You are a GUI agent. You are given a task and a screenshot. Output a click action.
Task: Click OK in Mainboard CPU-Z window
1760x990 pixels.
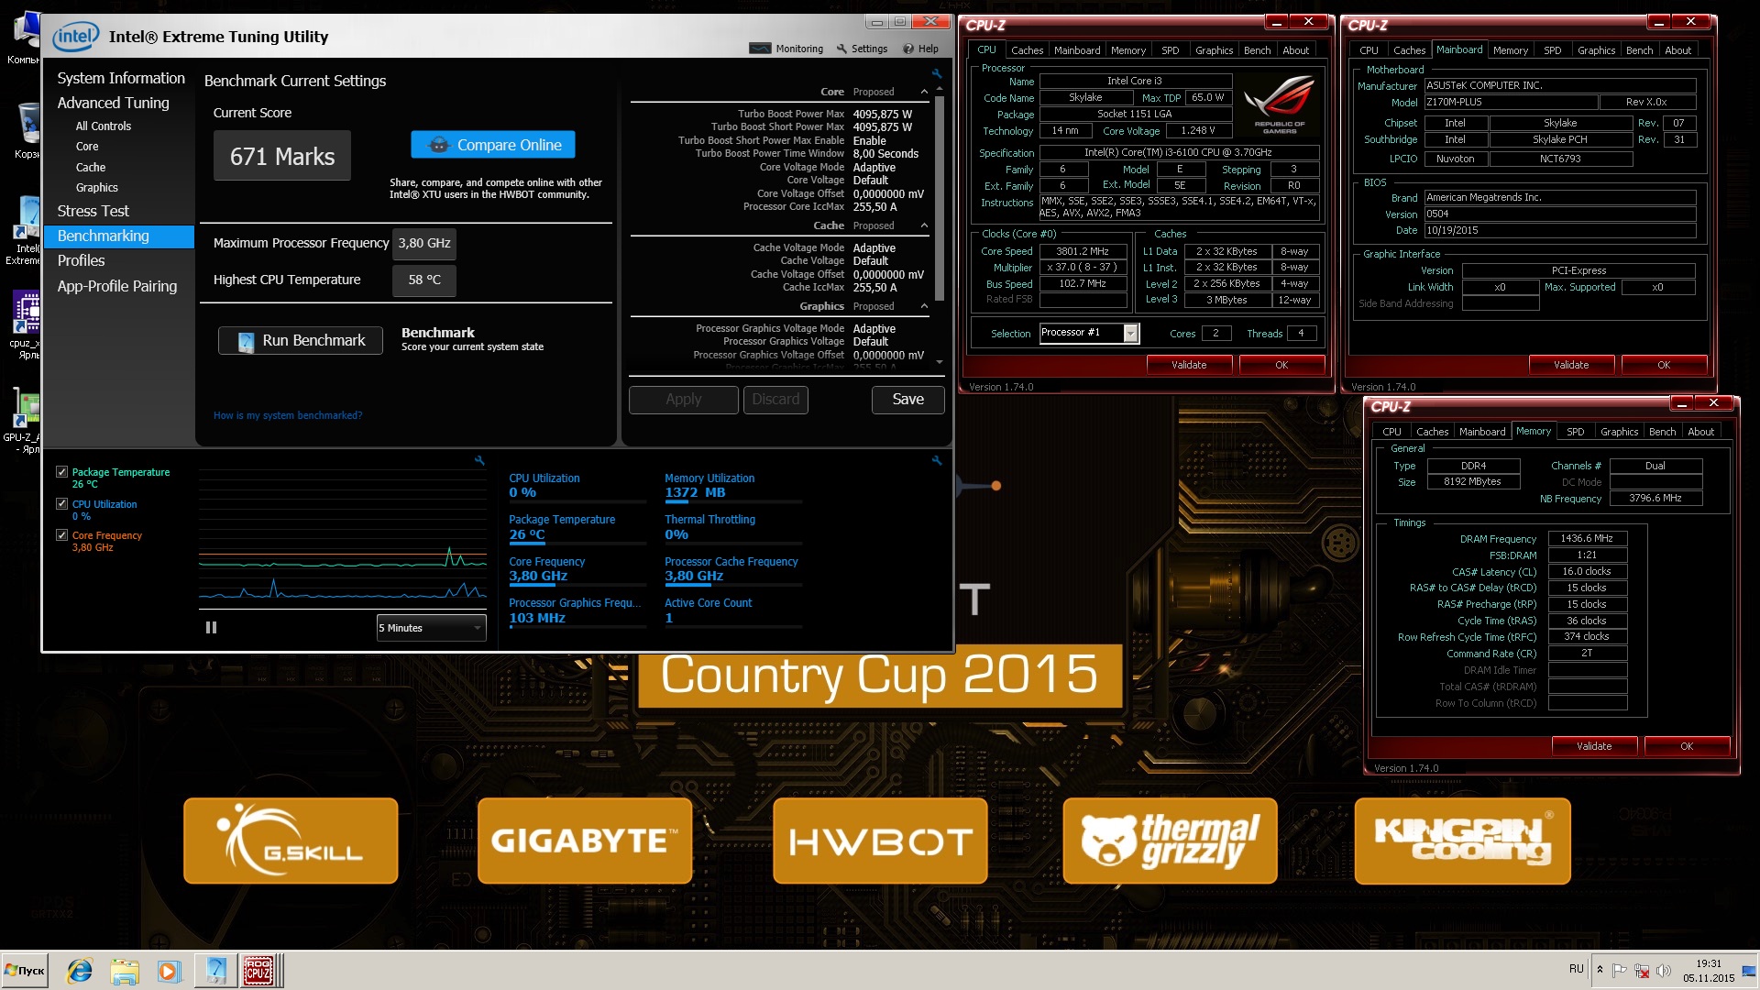tap(1664, 365)
